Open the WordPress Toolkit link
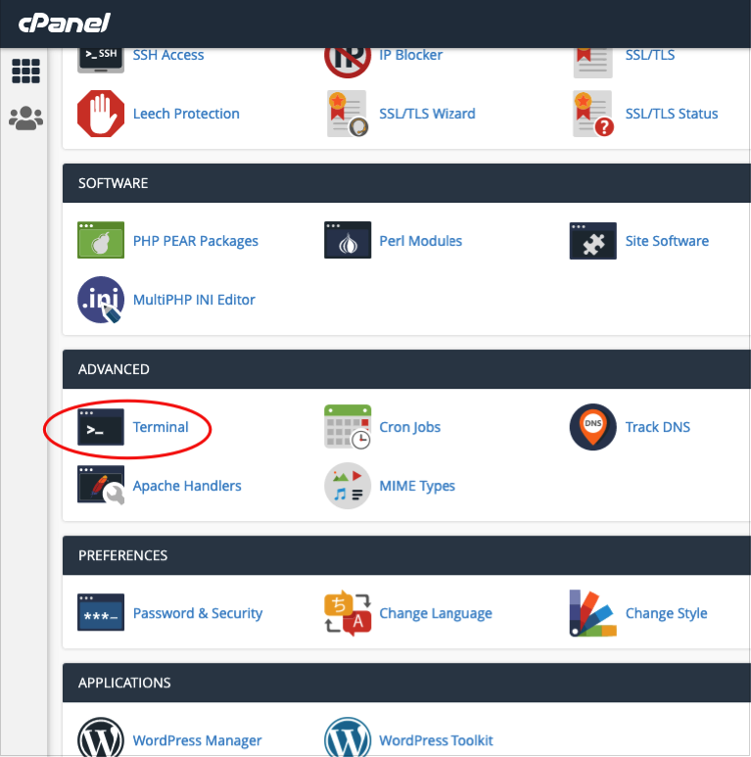Viewport: 751px width, 757px height. tap(436, 740)
